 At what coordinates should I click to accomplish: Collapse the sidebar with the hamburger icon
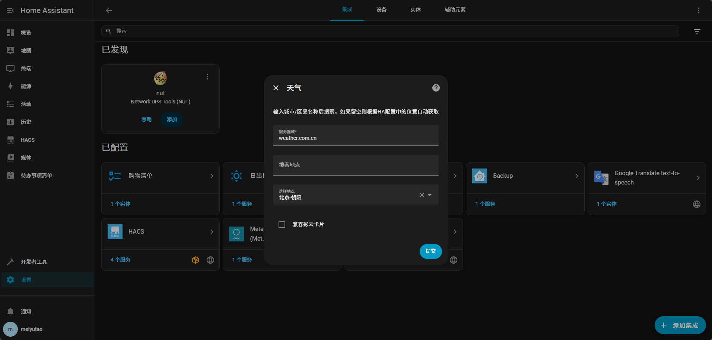pyautogui.click(x=10, y=10)
